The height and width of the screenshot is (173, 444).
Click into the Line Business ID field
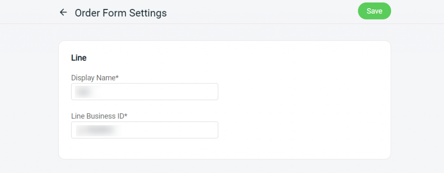coord(144,130)
